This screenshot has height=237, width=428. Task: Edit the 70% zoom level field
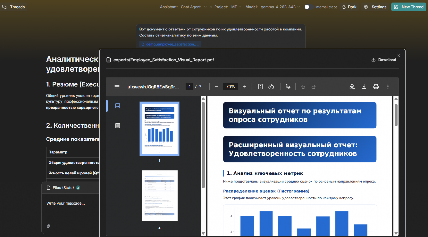pyautogui.click(x=230, y=87)
